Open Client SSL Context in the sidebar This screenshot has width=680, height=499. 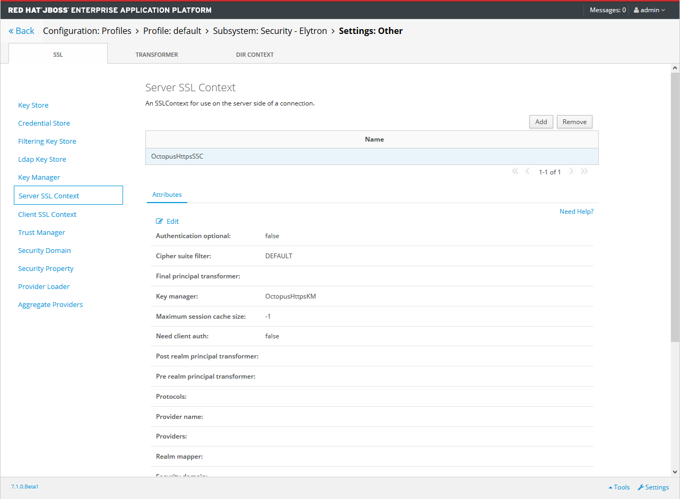pos(47,214)
